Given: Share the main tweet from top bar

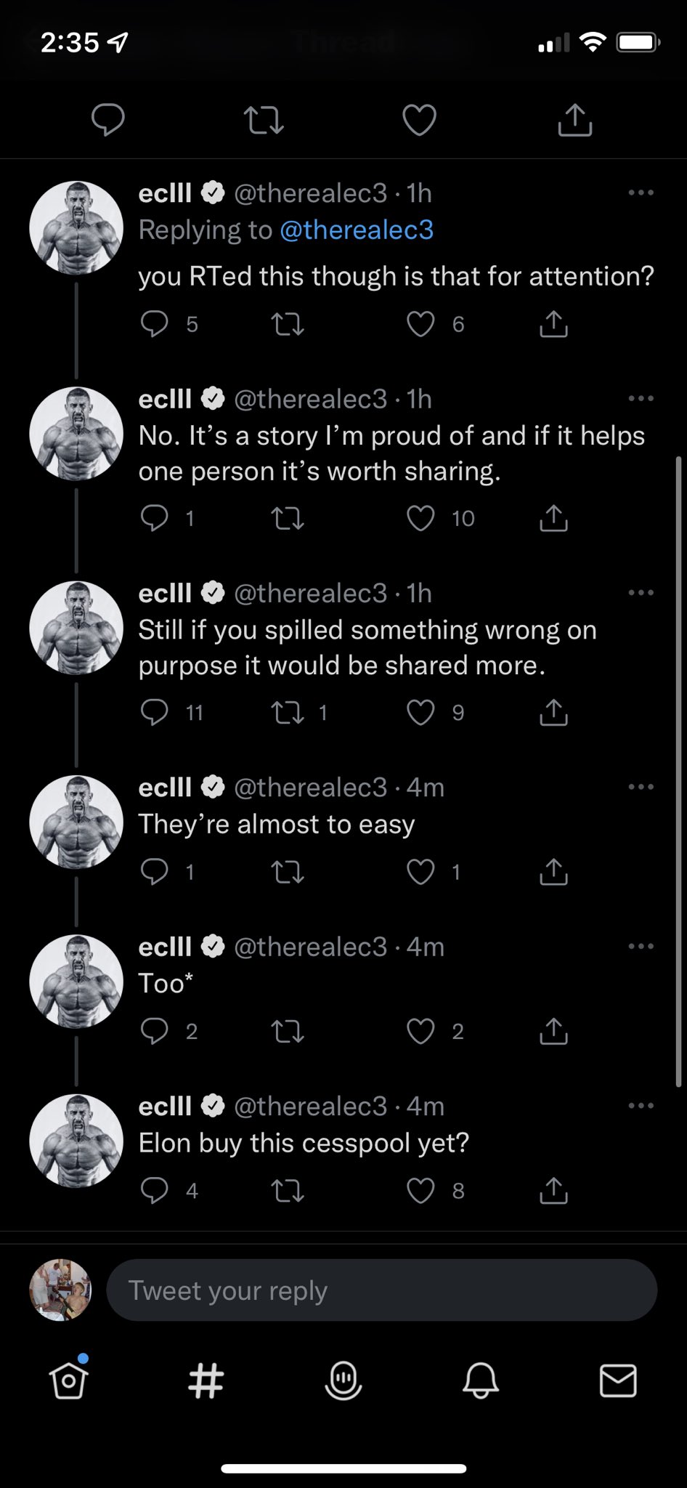Looking at the screenshot, I should pos(574,120).
